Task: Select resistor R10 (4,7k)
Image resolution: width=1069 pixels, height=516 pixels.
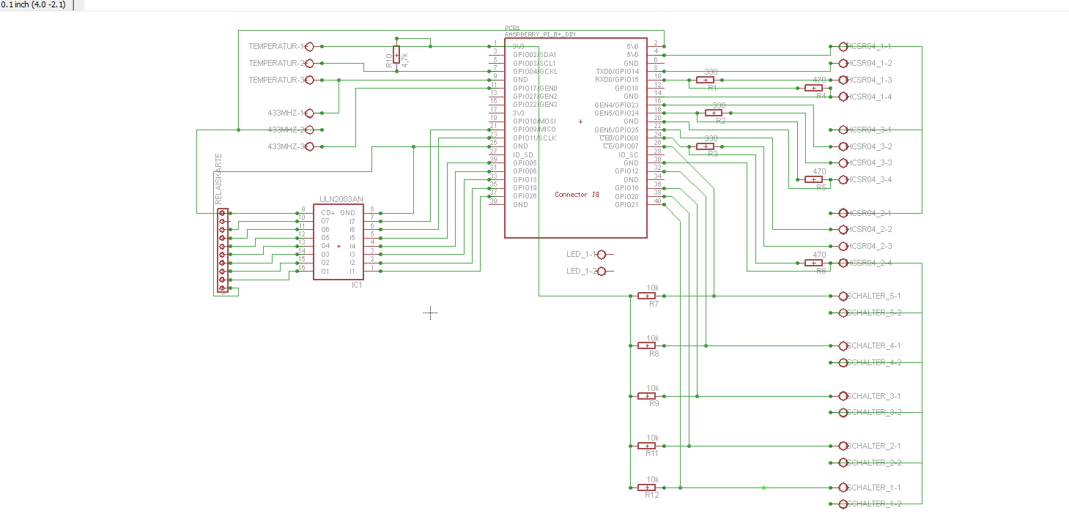Action: coord(396,55)
